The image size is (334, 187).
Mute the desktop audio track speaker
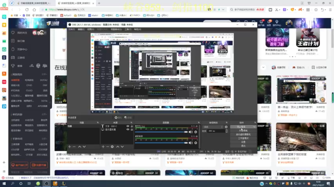coord(190,143)
